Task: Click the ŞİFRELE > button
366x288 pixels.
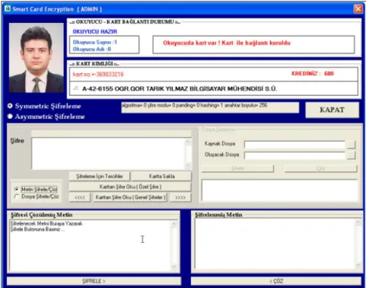Action: coord(94,281)
